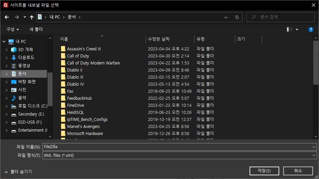319x179 pixels.
Task: Sort by 수정한 날짜 column header
Action: (x=159, y=39)
